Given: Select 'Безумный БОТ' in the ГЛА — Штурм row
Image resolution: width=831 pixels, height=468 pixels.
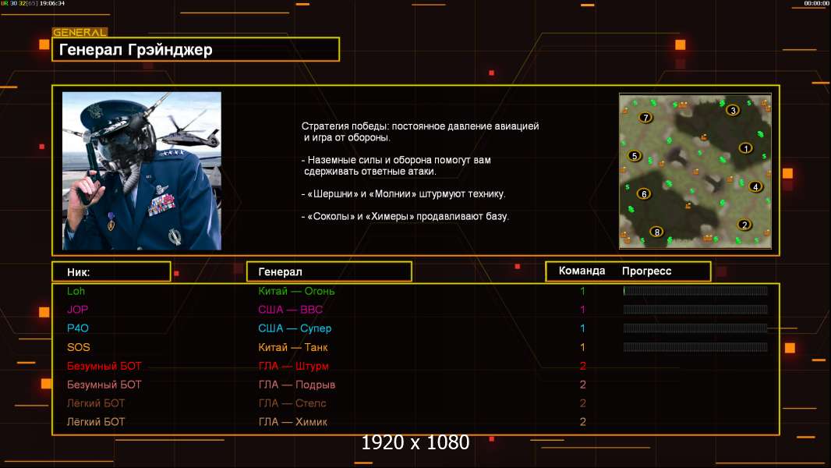Looking at the screenshot, I should [x=104, y=366].
